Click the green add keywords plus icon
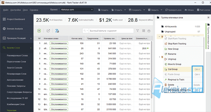211x112 pixels. click(39, 31)
